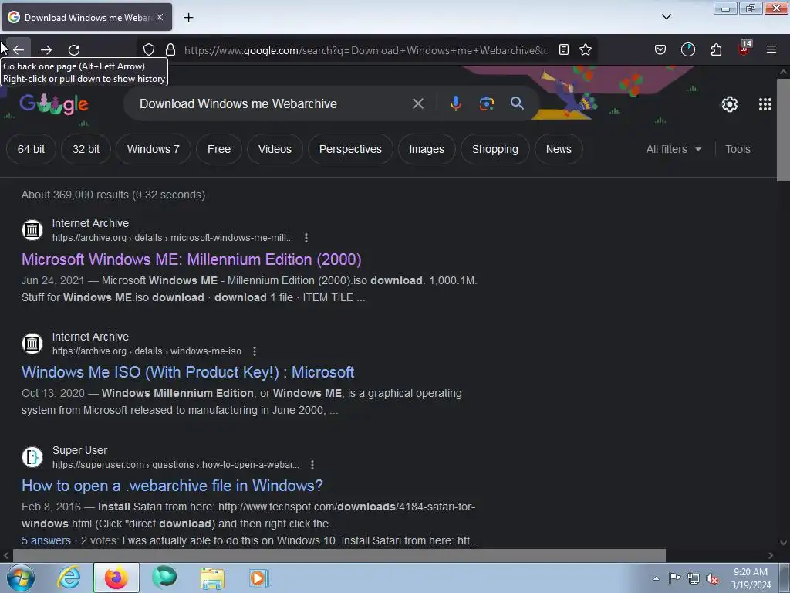Viewport: 790px width, 593px height.
Task: Open the Firefox extensions puzzle icon
Action: click(x=716, y=49)
